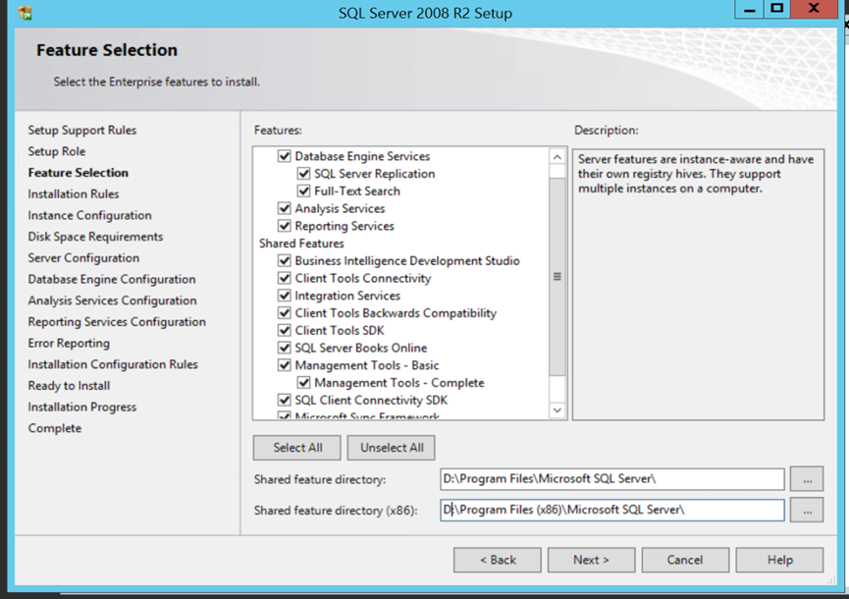The width and height of the screenshot is (849, 599).
Task: Select Complete step in sidebar
Action: tap(55, 428)
